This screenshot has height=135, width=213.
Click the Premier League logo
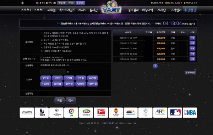tap(42, 113)
